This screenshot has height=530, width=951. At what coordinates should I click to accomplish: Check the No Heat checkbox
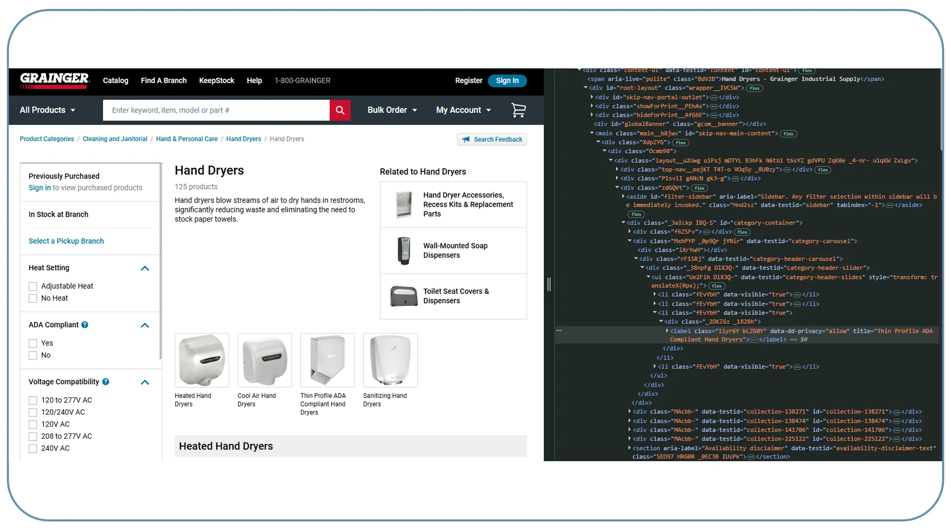(x=33, y=298)
